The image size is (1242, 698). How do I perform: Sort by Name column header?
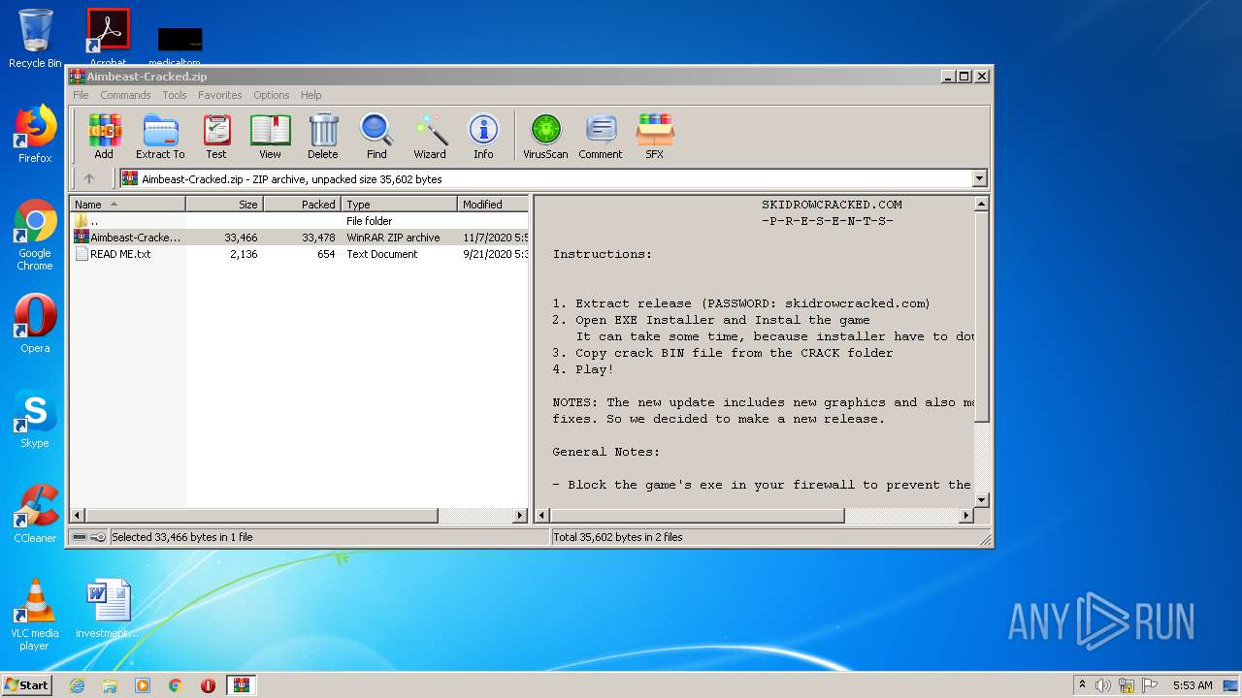(x=128, y=204)
